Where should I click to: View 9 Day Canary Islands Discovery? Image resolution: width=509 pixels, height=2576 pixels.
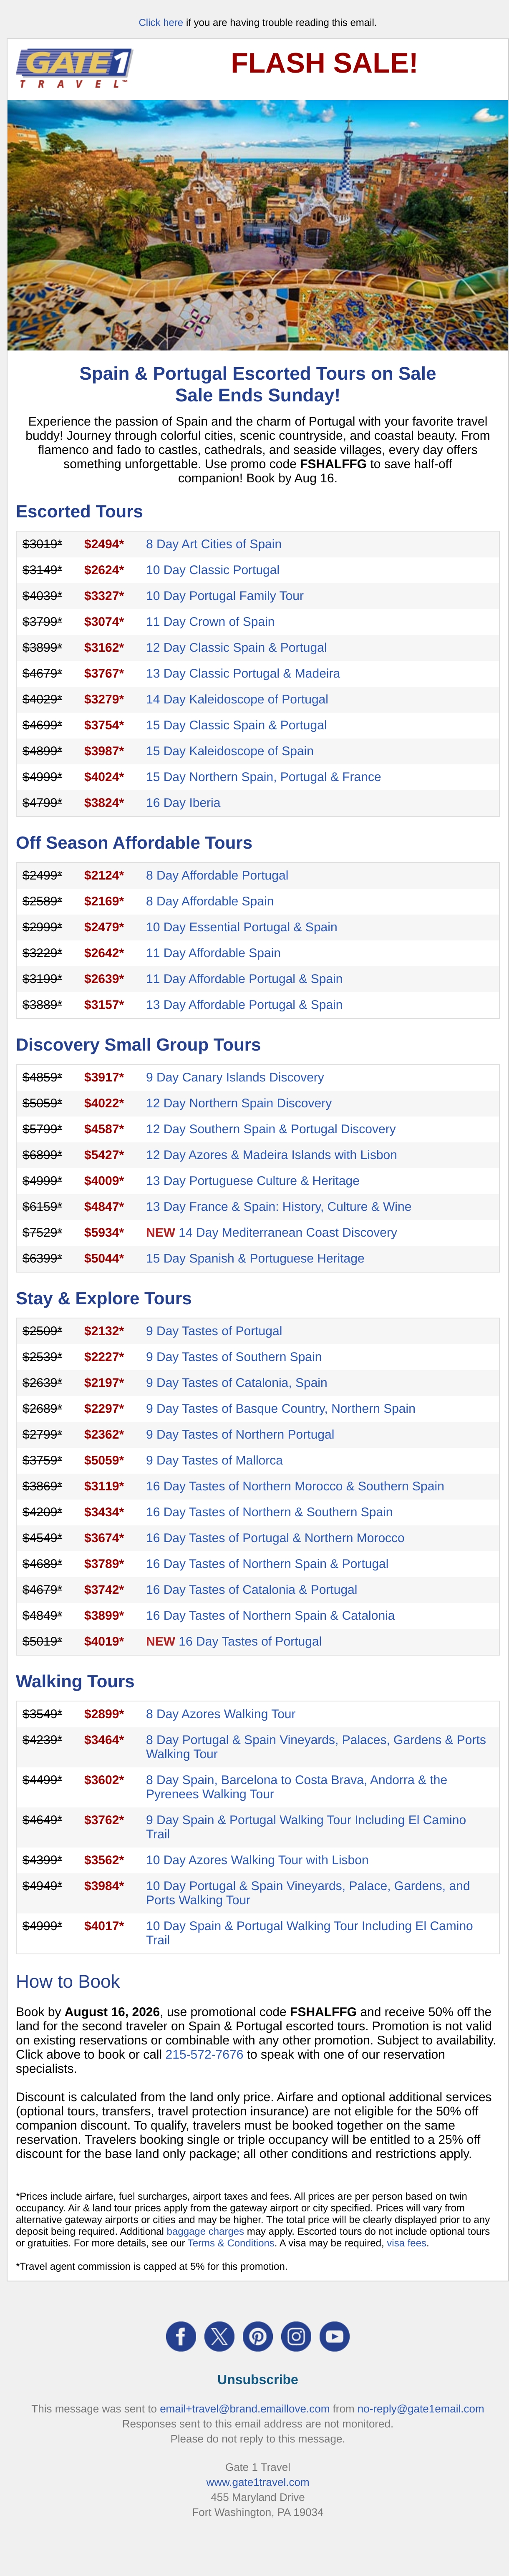pyautogui.click(x=235, y=1077)
